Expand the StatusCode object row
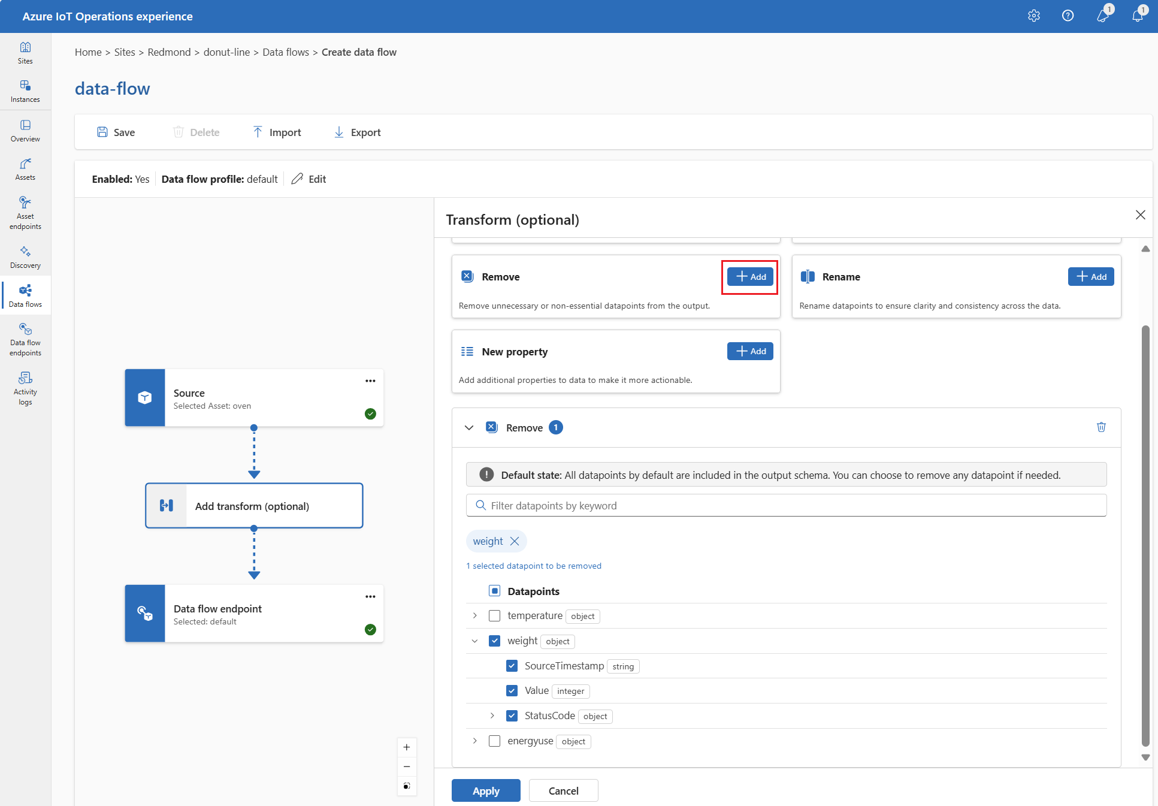Image resolution: width=1158 pixels, height=806 pixels. (492, 716)
